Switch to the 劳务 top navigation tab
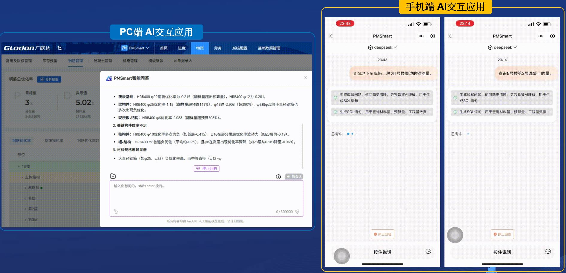The height and width of the screenshot is (273, 566). click(218, 48)
